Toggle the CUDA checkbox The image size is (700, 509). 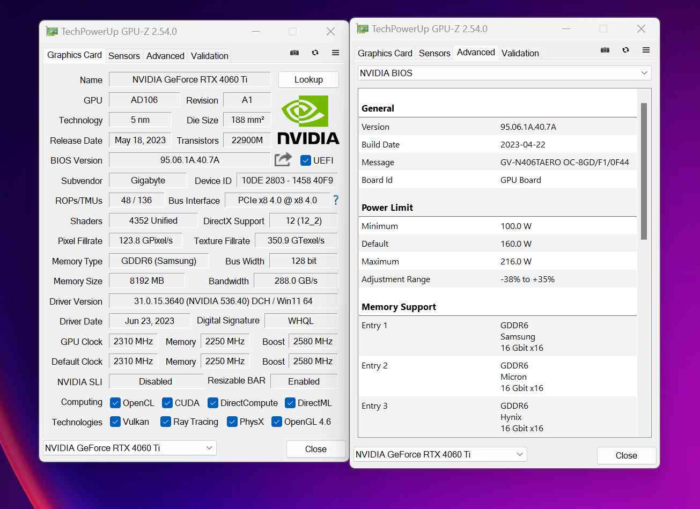click(167, 403)
